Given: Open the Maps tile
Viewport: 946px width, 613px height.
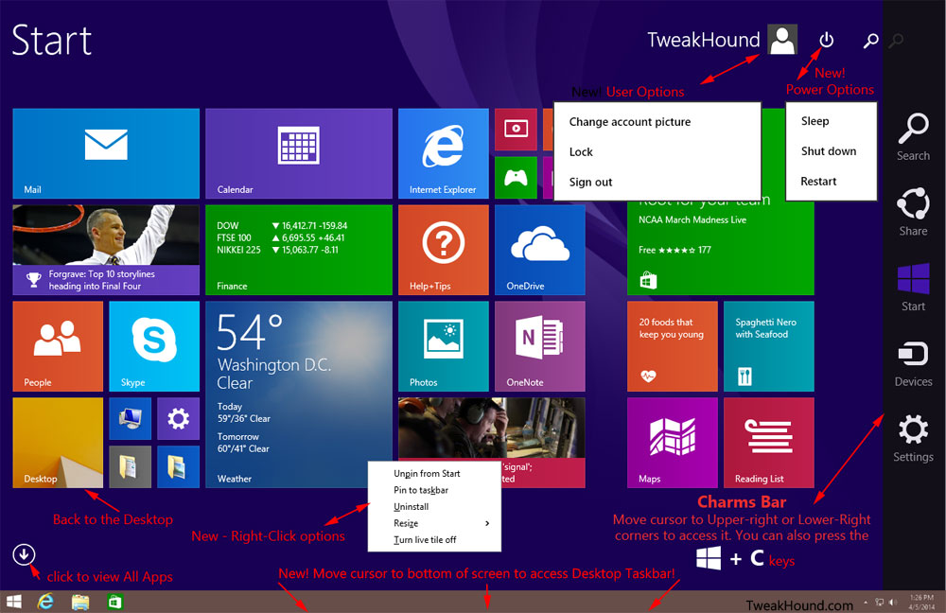Looking at the screenshot, I should 673,443.
